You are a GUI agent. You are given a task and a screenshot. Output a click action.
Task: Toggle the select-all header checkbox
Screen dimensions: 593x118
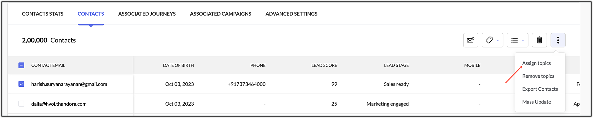21,65
